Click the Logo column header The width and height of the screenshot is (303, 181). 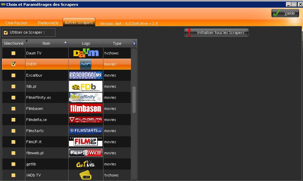[x=86, y=43]
